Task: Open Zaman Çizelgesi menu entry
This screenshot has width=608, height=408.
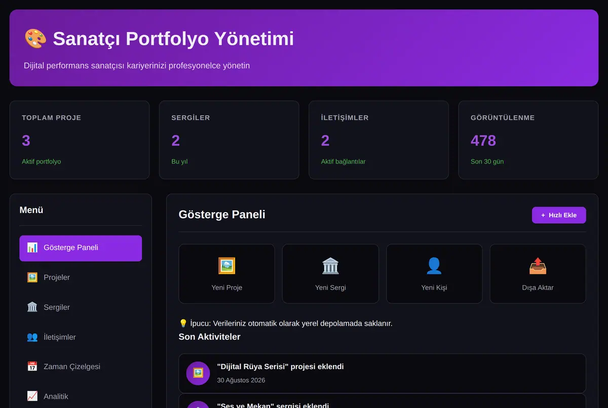Action: (x=81, y=366)
